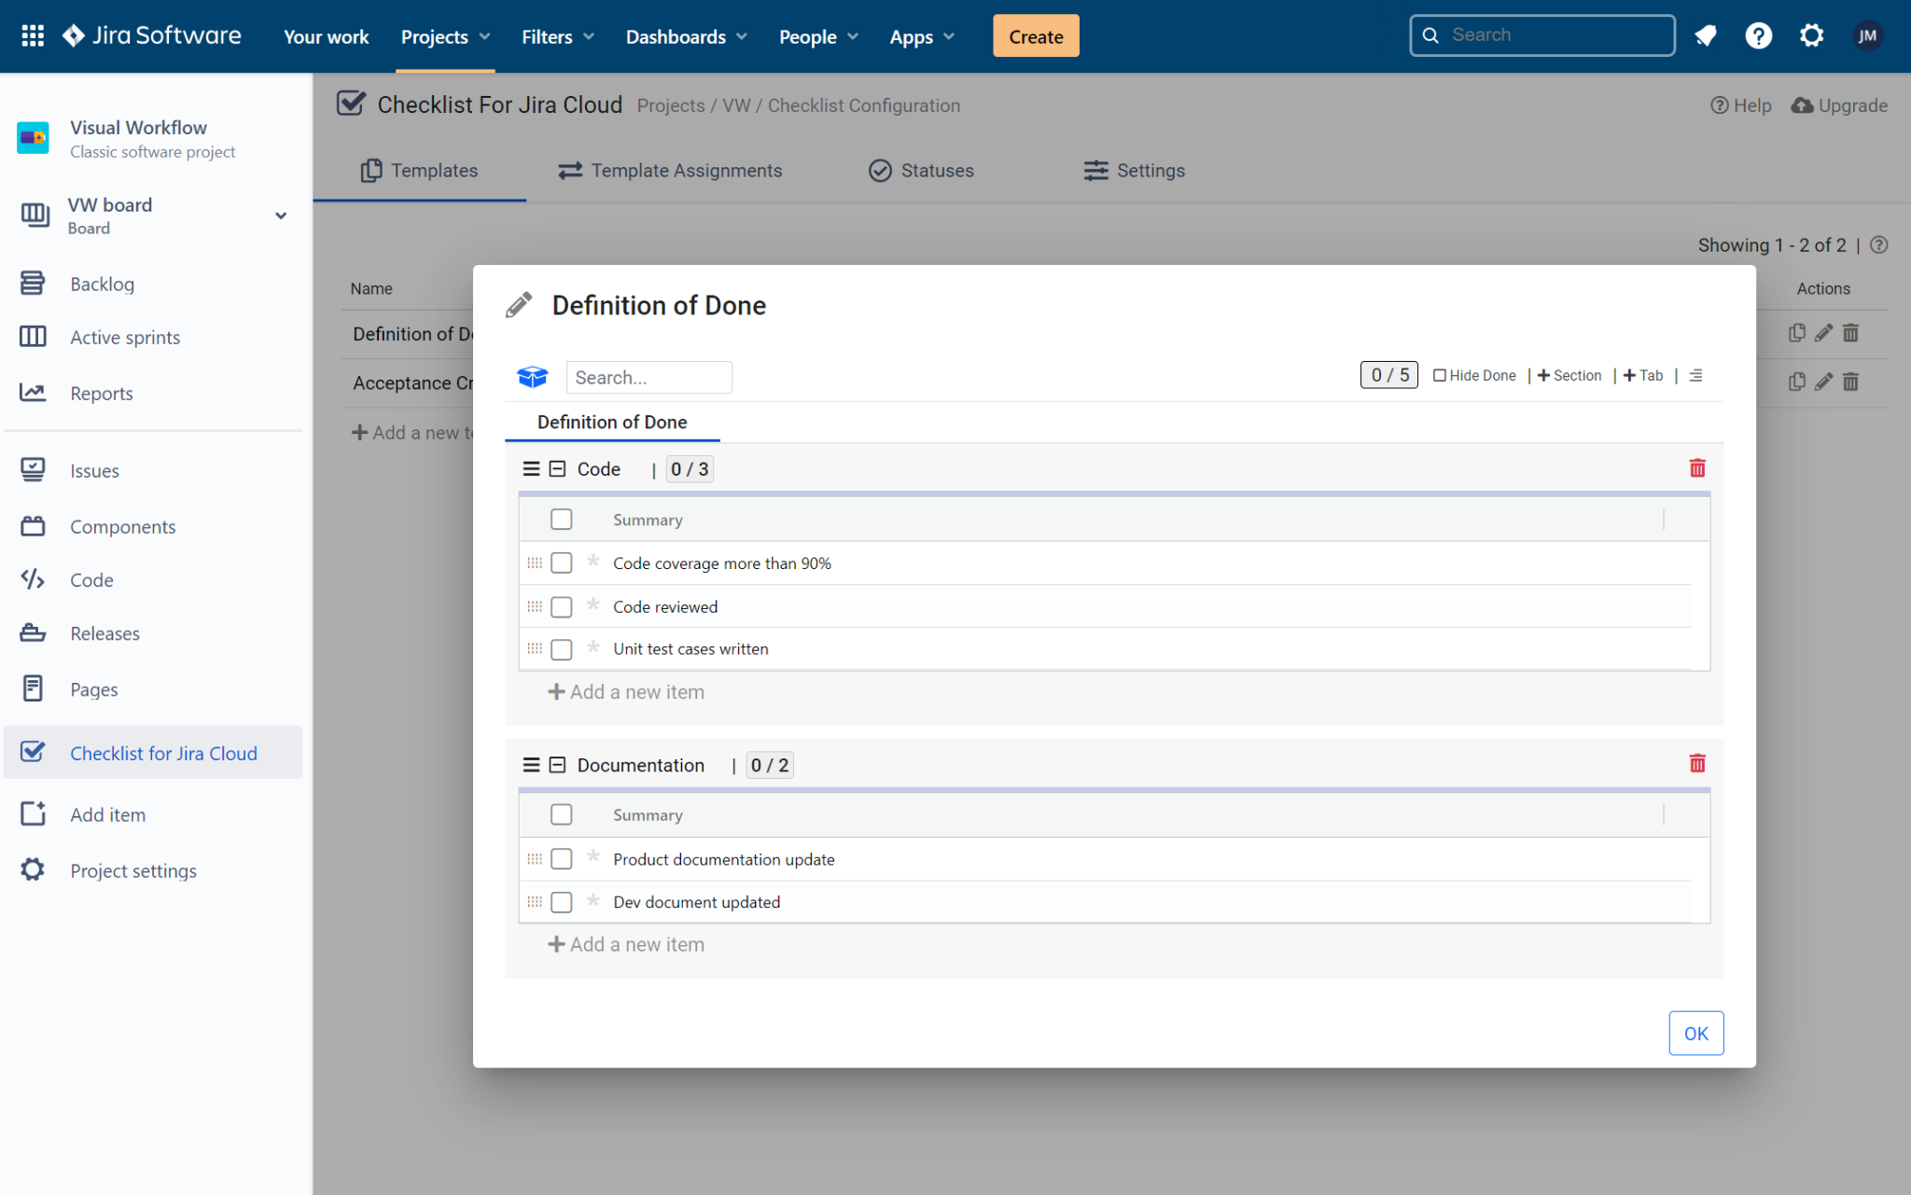Open the blue box templates icon
The width and height of the screenshot is (1911, 1195).
(x=532, y=377)
